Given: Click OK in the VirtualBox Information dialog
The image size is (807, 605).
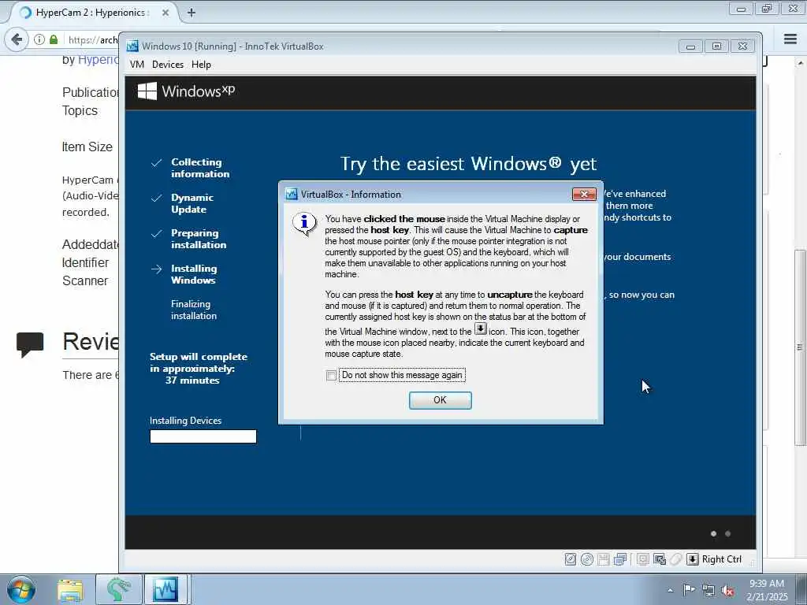Looking at the screenshot, I should click(x=440, y=400).
